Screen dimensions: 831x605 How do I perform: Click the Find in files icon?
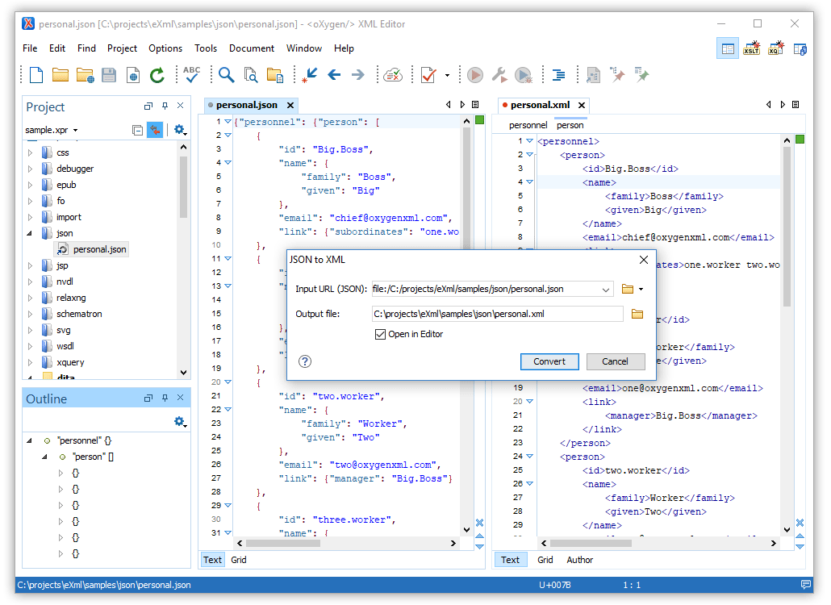click(251, 75)
